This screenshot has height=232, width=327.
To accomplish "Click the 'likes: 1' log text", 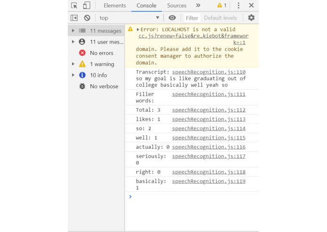I will point(148,119).
